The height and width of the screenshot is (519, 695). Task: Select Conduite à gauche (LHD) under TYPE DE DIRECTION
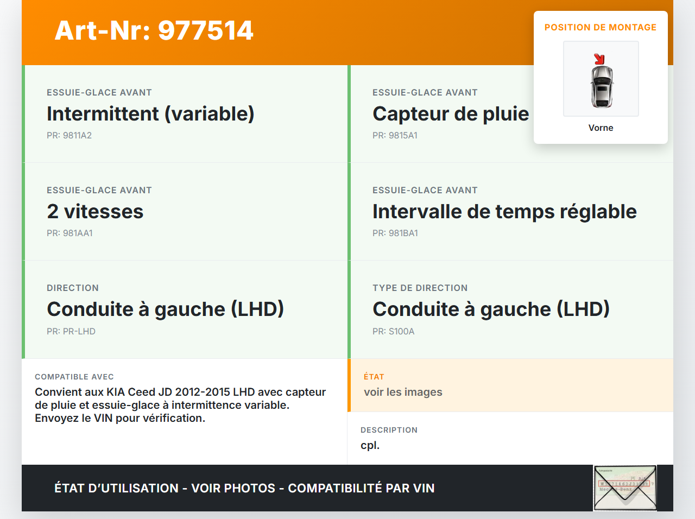[491, 309]
